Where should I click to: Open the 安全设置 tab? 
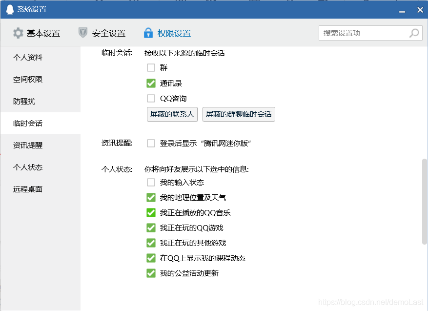pyautogui.click(x=102, y=33)
